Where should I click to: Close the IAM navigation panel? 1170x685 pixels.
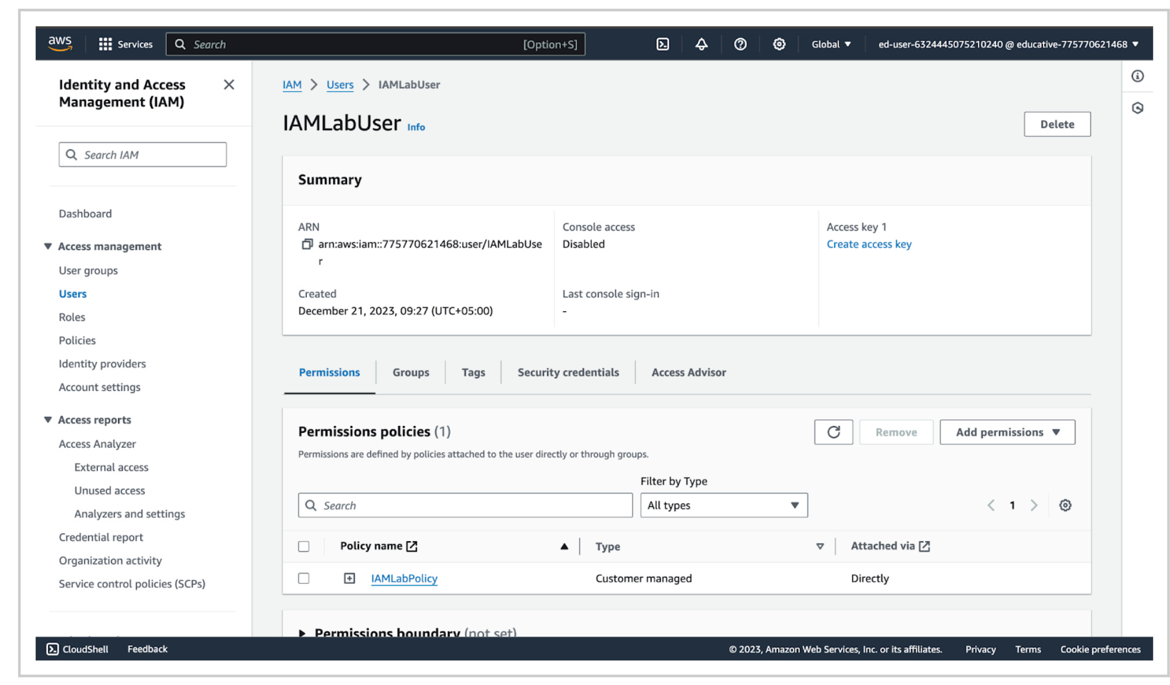click(x=229, y=85)
